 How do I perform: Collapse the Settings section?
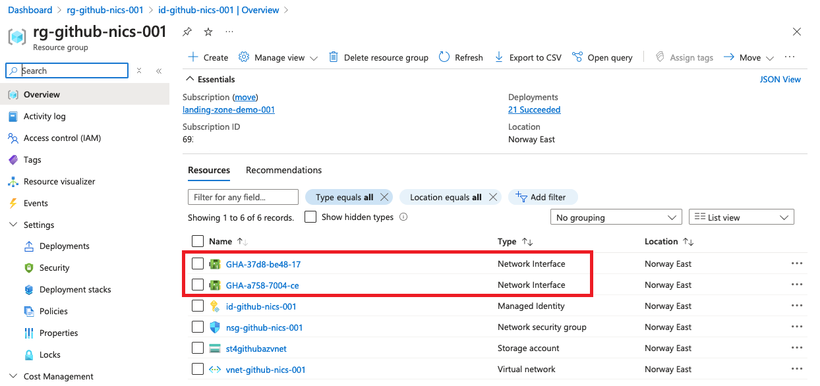pos(13,225)
